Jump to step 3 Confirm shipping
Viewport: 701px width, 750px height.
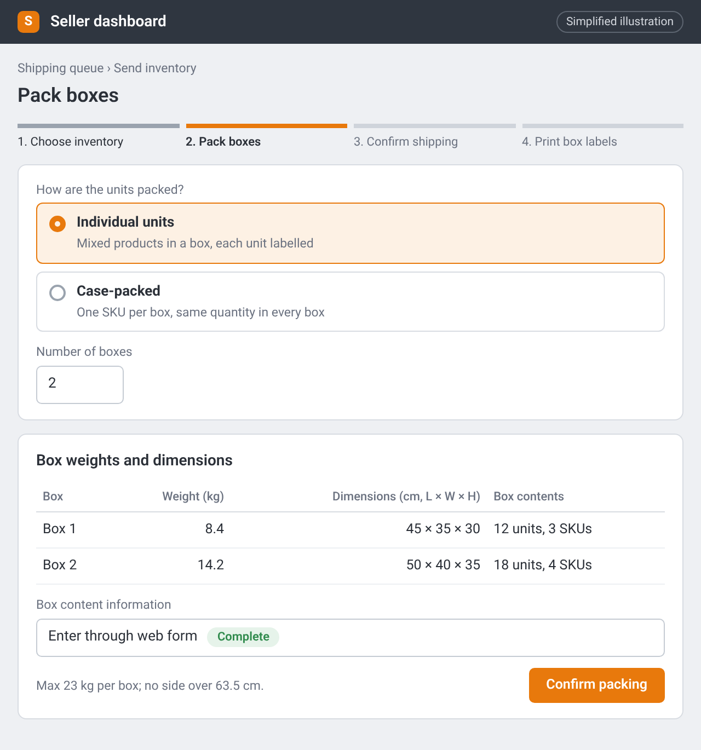click(435, 136)
